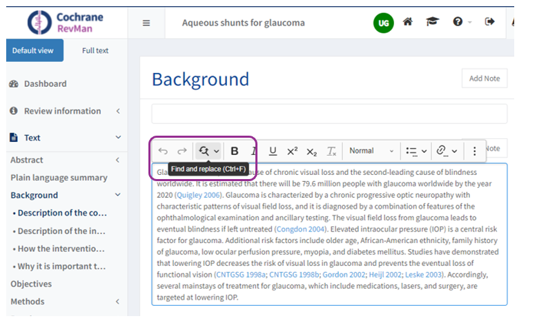The width and height of the screenshot is (537, 323).
Task: Toggle bold formatting in editor toolbar
Action: pyautogui.click(x=235, y=151)
